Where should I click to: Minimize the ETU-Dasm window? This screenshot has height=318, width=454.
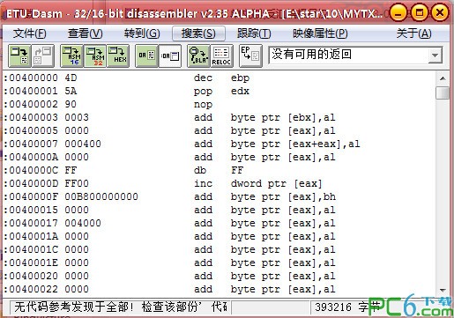coord(398,12)
